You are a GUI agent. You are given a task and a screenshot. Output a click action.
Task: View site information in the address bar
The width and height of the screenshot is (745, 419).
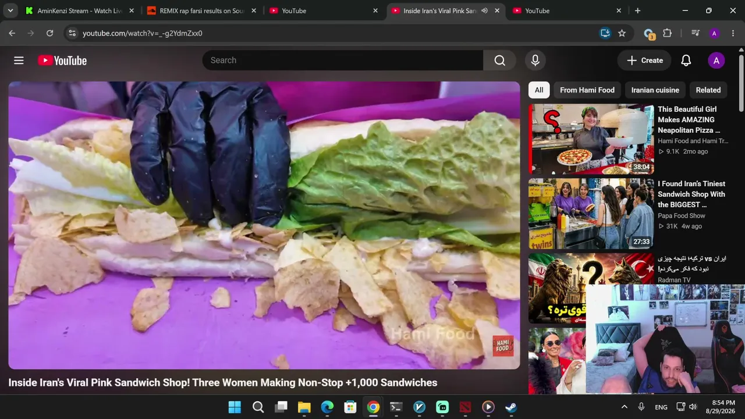coord(72,33)
